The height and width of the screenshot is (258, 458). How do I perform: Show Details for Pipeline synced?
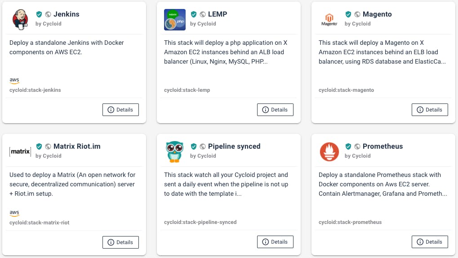coord(275,242)
